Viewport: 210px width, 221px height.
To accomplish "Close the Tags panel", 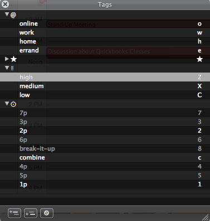I will point(5,4).
